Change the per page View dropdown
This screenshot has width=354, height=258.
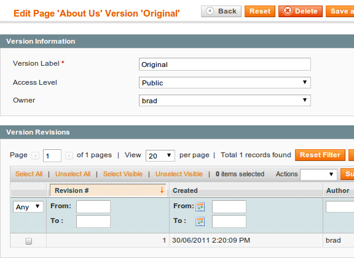pyautogui.click(x=160, y=156)
